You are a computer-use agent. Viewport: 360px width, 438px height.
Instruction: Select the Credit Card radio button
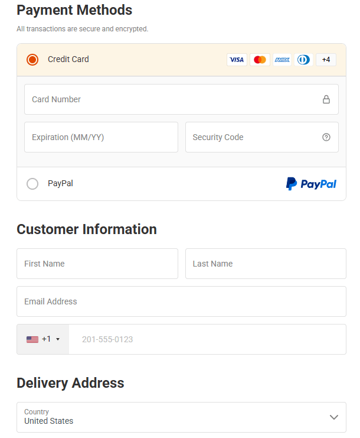(32, 60)
